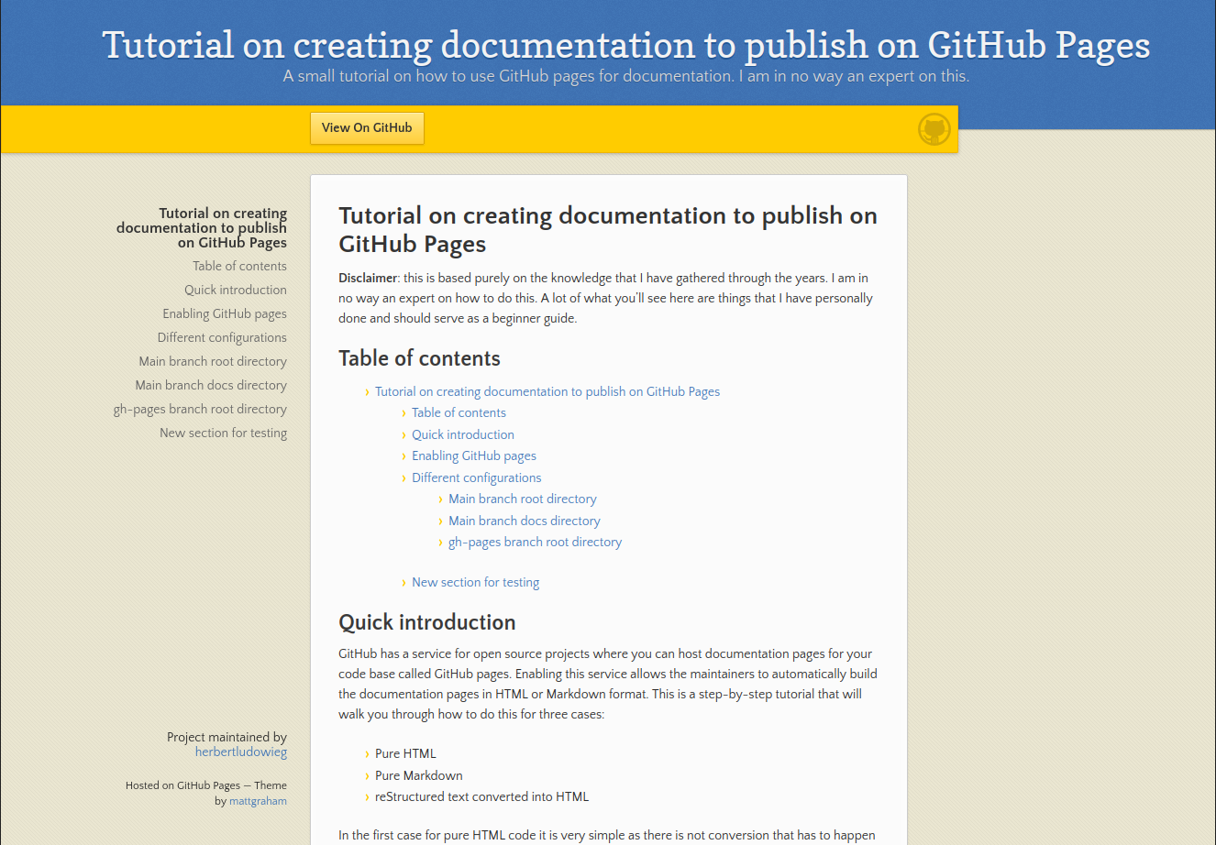Open sidebar link Quick introduction
1216x845 pixels.
(236, 290)
